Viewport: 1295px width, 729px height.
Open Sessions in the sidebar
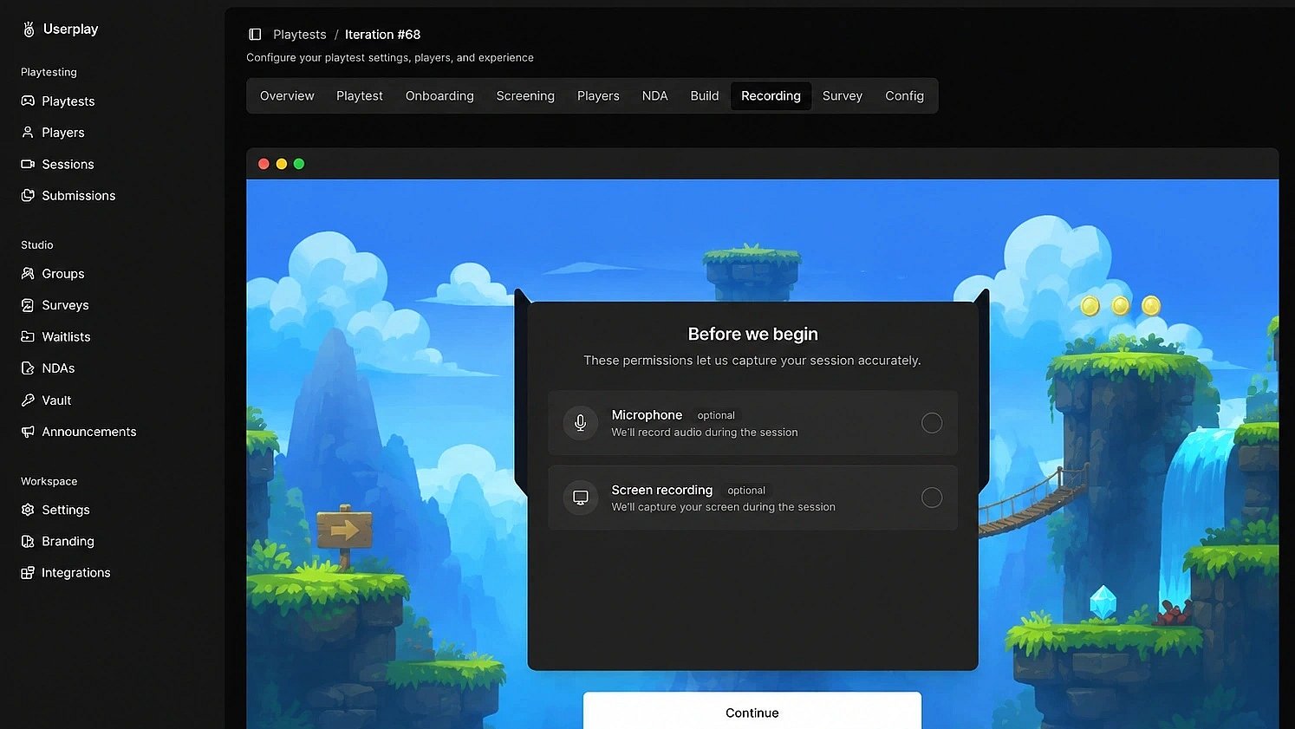[68, 165]
